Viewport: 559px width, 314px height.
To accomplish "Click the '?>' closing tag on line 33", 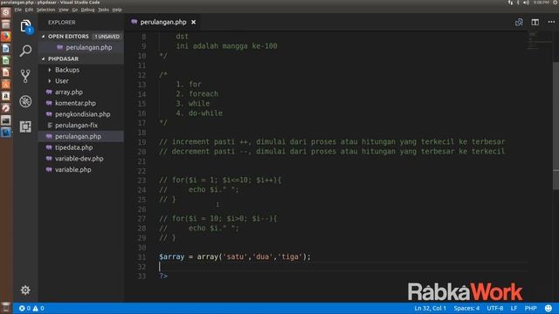I will click(x=163, y=276).
